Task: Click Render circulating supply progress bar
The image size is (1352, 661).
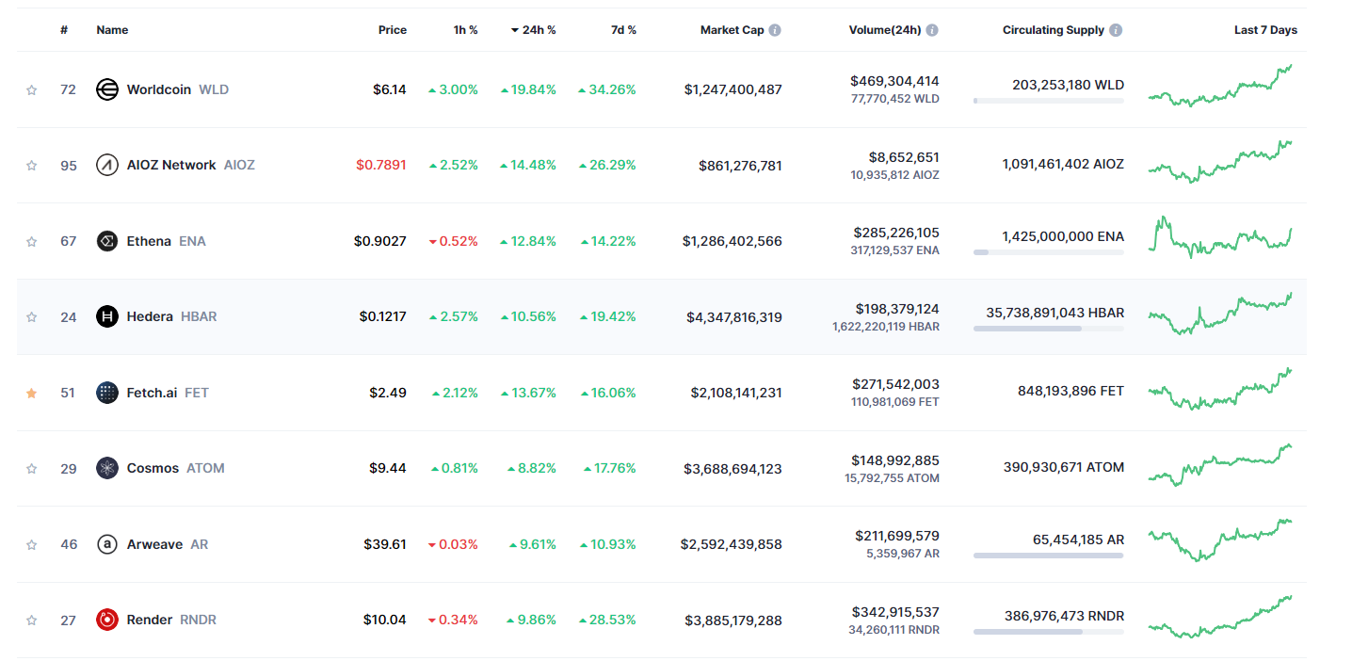Action: pos(1049,632)
